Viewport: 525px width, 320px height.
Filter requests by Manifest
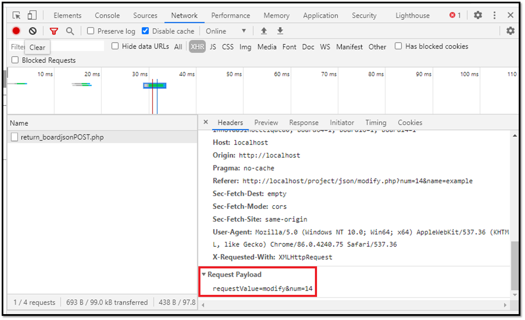coord(349,47)
